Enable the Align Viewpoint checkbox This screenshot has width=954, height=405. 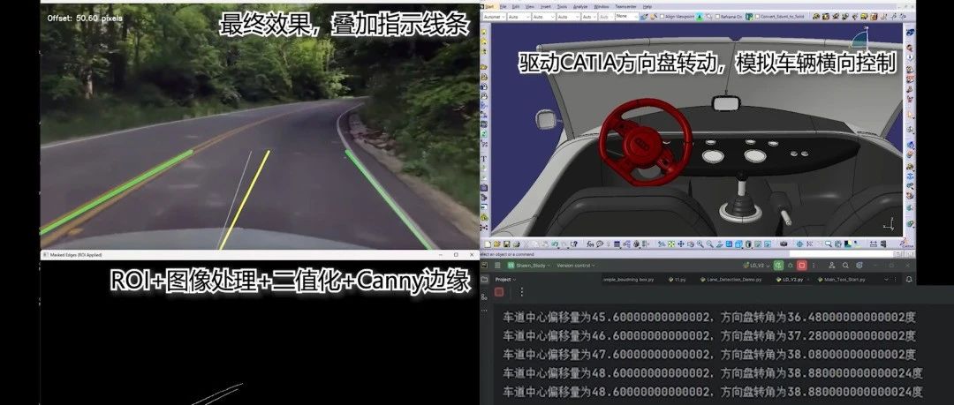[662, 17]
